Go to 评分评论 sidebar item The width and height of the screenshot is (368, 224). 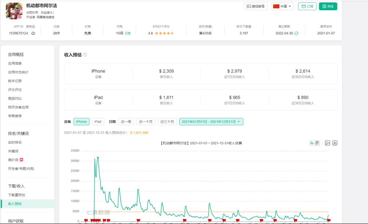pyautogui.click(x=15, y=90)
